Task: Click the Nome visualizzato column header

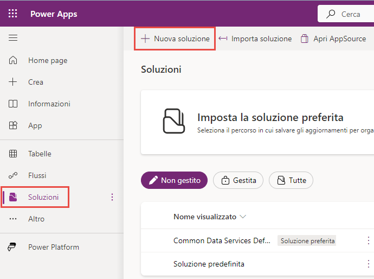Action: (205, 217)
